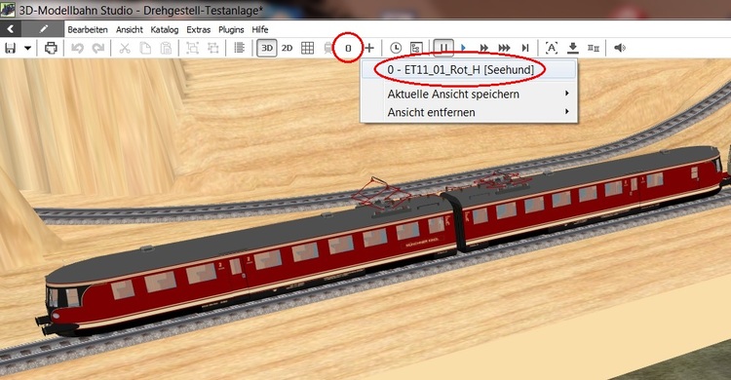Switch to 3D view mode
731x380 pixels.
click(x=267, y=48)
